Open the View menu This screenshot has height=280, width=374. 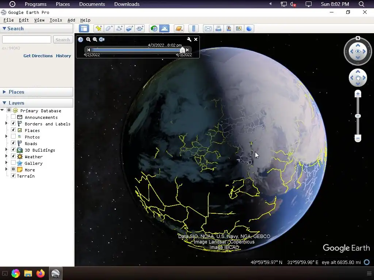(39, 20)
